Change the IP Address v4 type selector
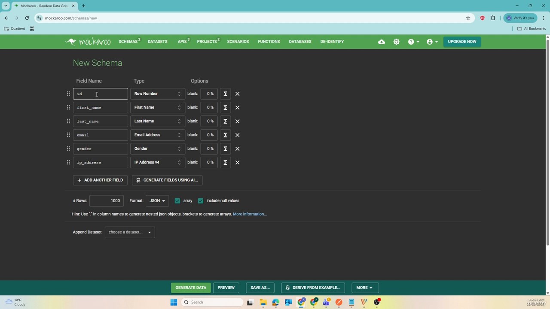550x309 pixels. tap(158, 162)
